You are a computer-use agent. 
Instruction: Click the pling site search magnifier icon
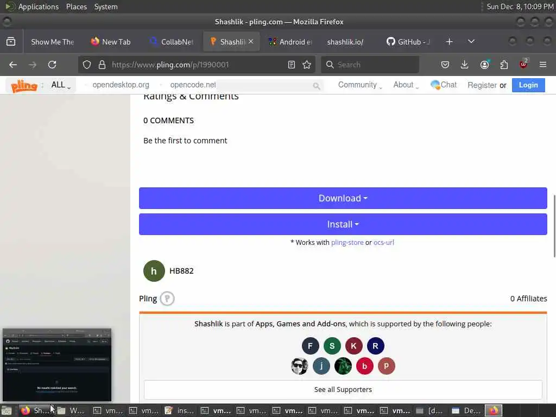coord(317,85)
